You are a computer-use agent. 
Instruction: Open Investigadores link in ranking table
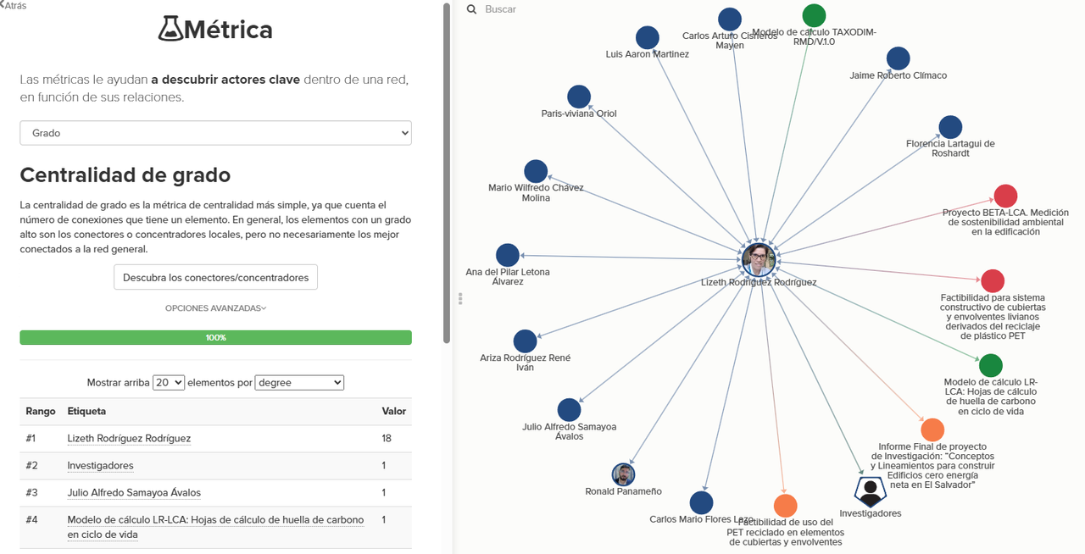(100, 466)
